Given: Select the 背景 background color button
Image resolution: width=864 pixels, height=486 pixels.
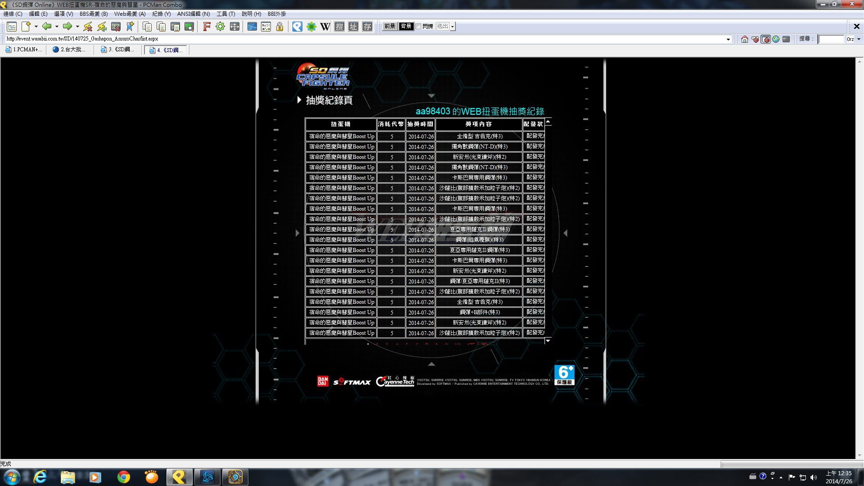Looking at the screenshot, I should pyautogui.click(x=406, y=27).
